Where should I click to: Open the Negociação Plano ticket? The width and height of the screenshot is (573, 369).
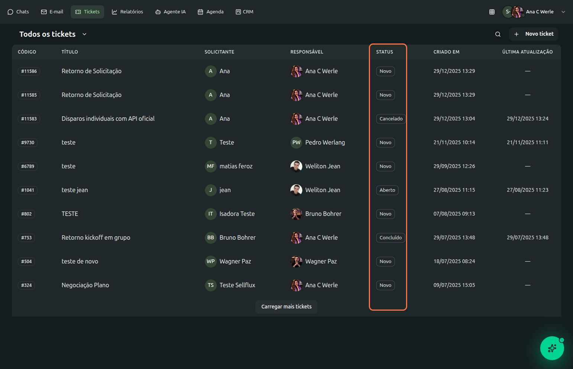point(85,285)
